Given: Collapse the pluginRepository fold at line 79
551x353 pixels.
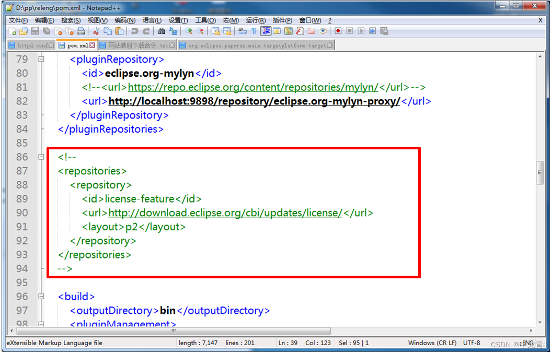Looking at the screenshot, I should click(x=42, y=59).
